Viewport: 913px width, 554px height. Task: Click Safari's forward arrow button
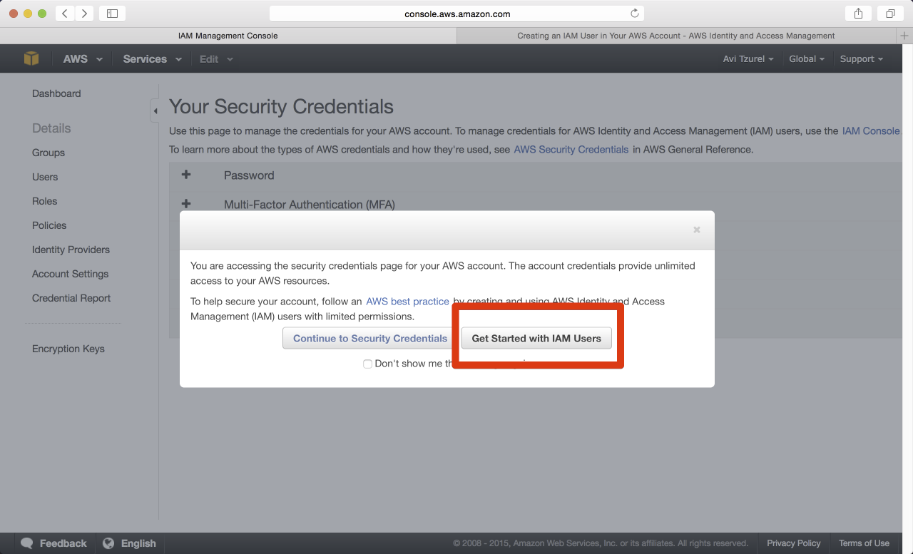point(84,13)
